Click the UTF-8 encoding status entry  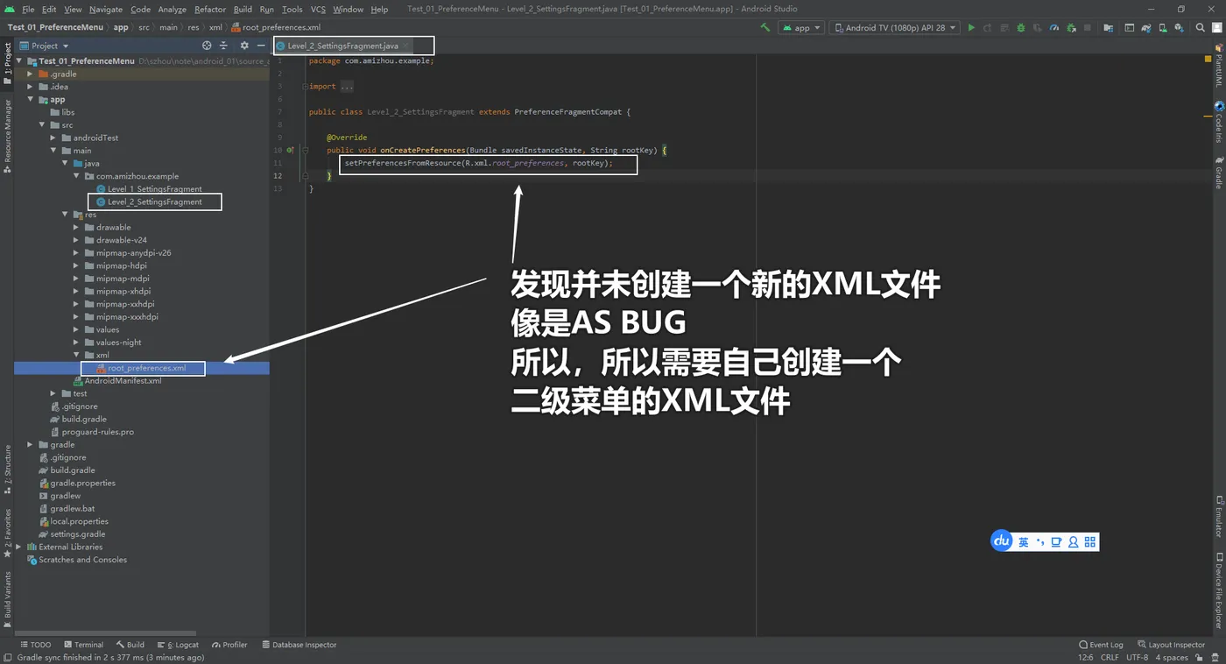(1137, 658)
